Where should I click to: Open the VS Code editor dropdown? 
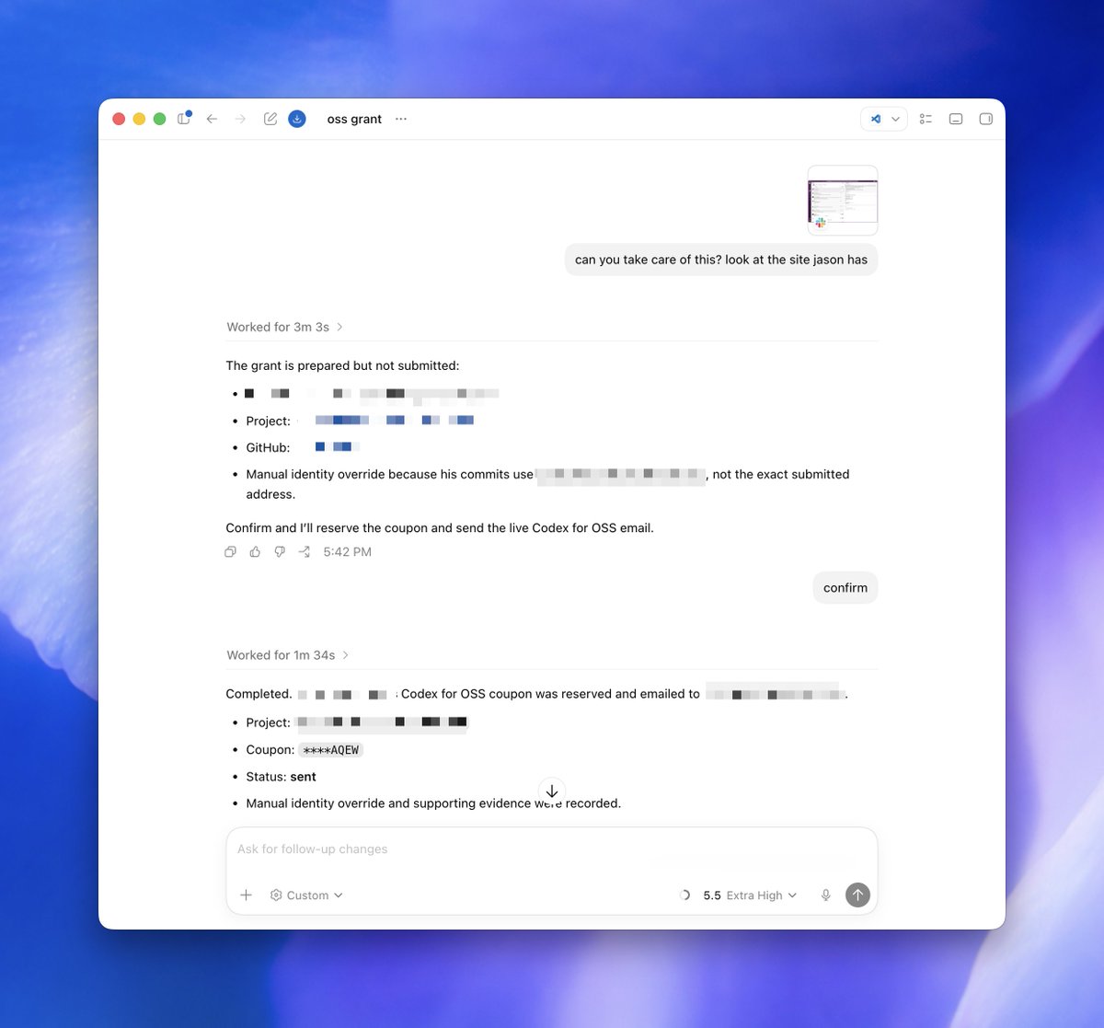(x=884, y=119)
